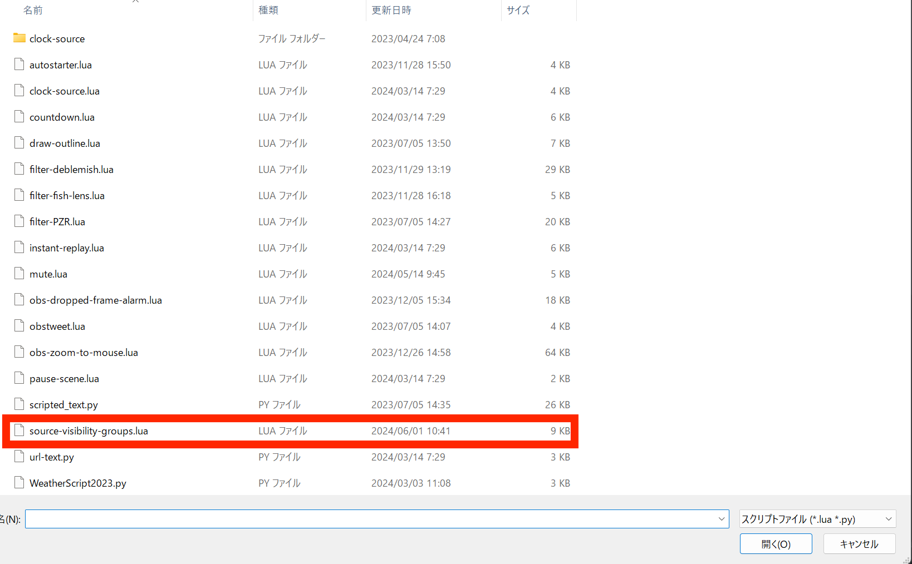Click the clock-source folder icon
Screen dimensions: 912x564
pyautogui.click(x=19, y=38)
